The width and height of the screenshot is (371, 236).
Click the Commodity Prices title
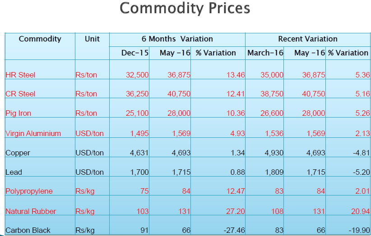click(185, 9)
